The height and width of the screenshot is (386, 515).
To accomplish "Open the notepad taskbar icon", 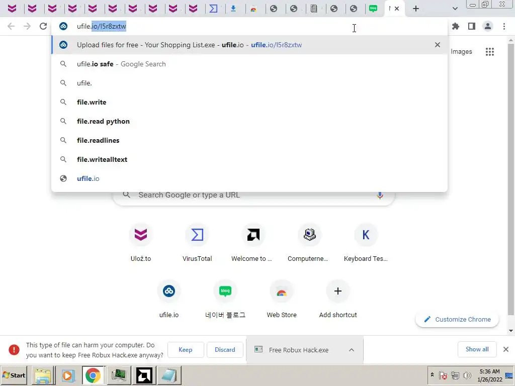I will click(169, 375).
